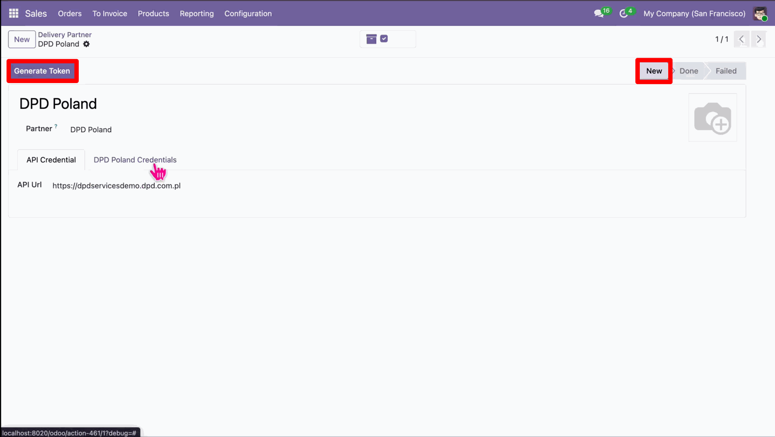Click the DPD Poland breadcrumb text

(x=59, y=44)
